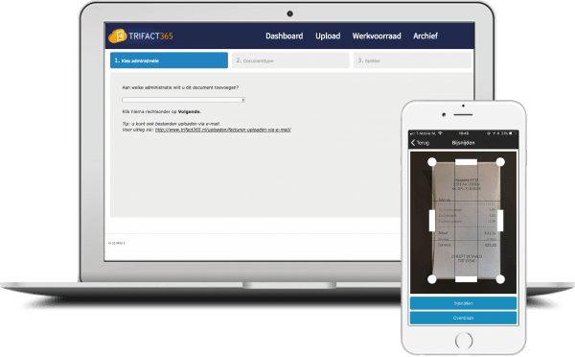Tap the battery indicator in phone status bar
The image size is (575, 357).
pos(513,133)
